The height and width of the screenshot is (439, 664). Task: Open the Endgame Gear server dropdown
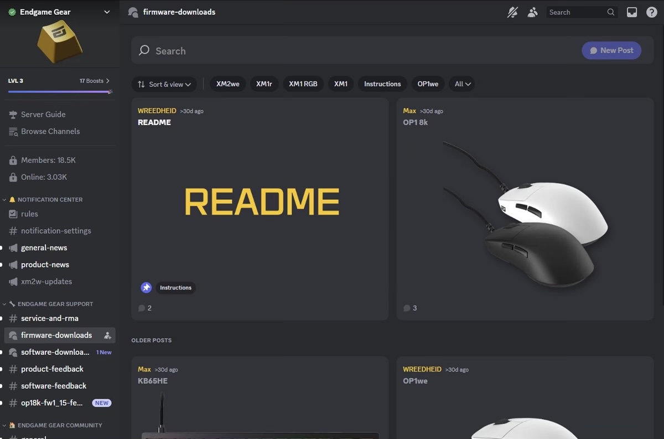[x=107, y=12]
